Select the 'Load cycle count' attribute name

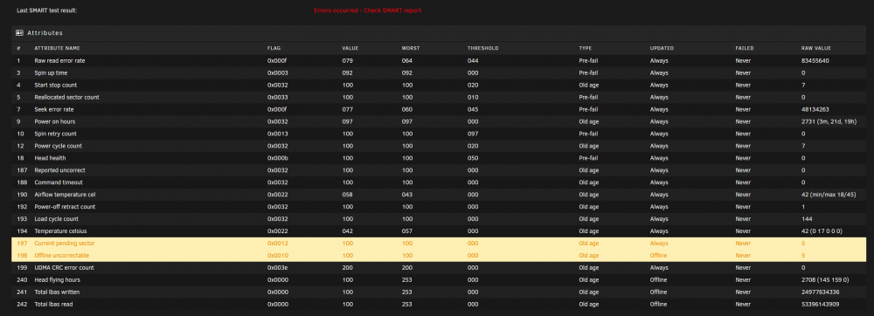[56, 219]
